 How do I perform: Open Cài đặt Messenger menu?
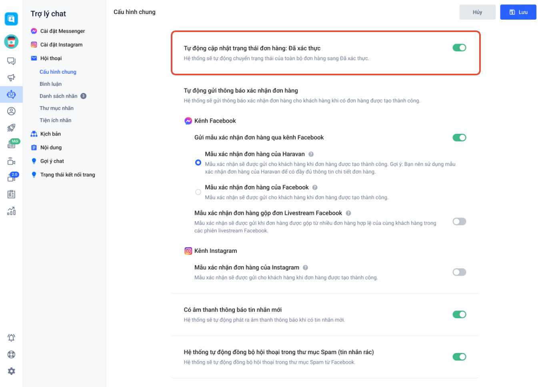point(62,31)
